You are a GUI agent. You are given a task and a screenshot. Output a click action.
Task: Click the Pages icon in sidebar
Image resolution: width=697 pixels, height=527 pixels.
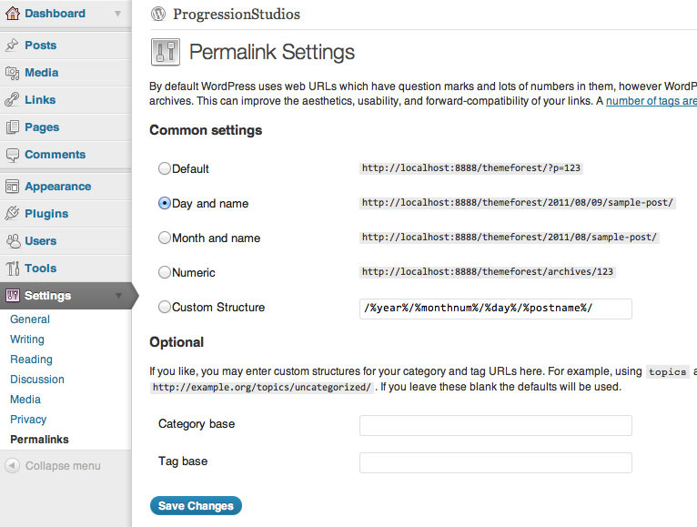point(13,127)
